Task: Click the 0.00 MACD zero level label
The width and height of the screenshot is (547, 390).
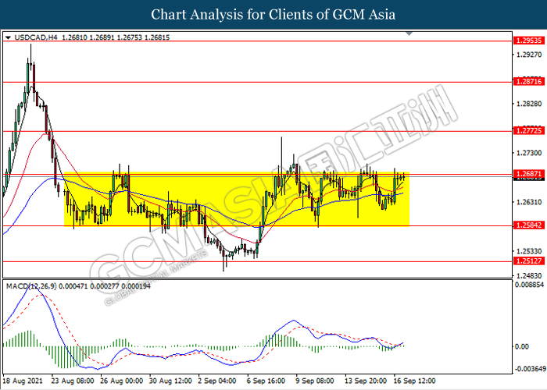Action: coord(522,346)
